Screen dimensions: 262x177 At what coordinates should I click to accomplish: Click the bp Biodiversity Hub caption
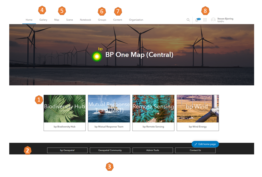point(64,127)
